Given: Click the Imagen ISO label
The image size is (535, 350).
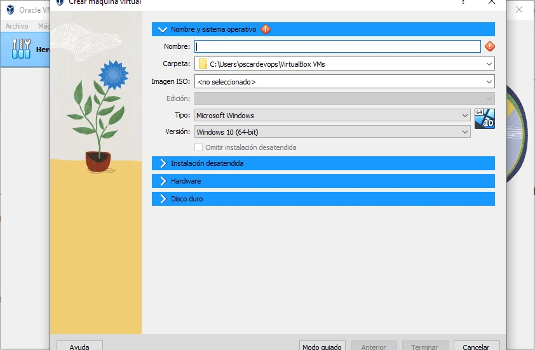Looking at the screenshot, I should (x=170, y=81).
